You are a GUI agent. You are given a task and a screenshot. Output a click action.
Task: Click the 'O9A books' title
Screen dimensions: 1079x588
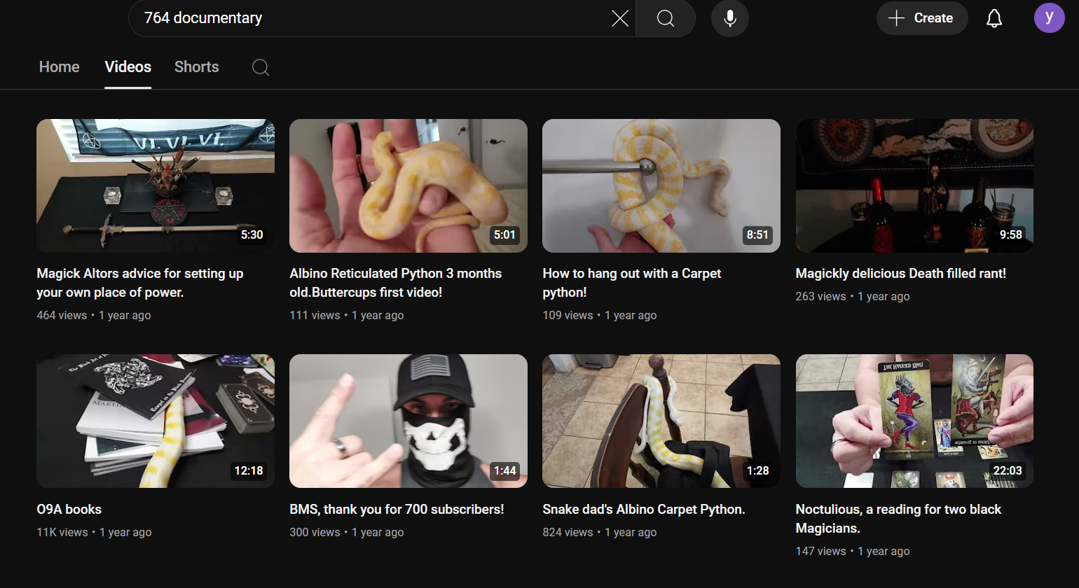(x=69, y=510)
